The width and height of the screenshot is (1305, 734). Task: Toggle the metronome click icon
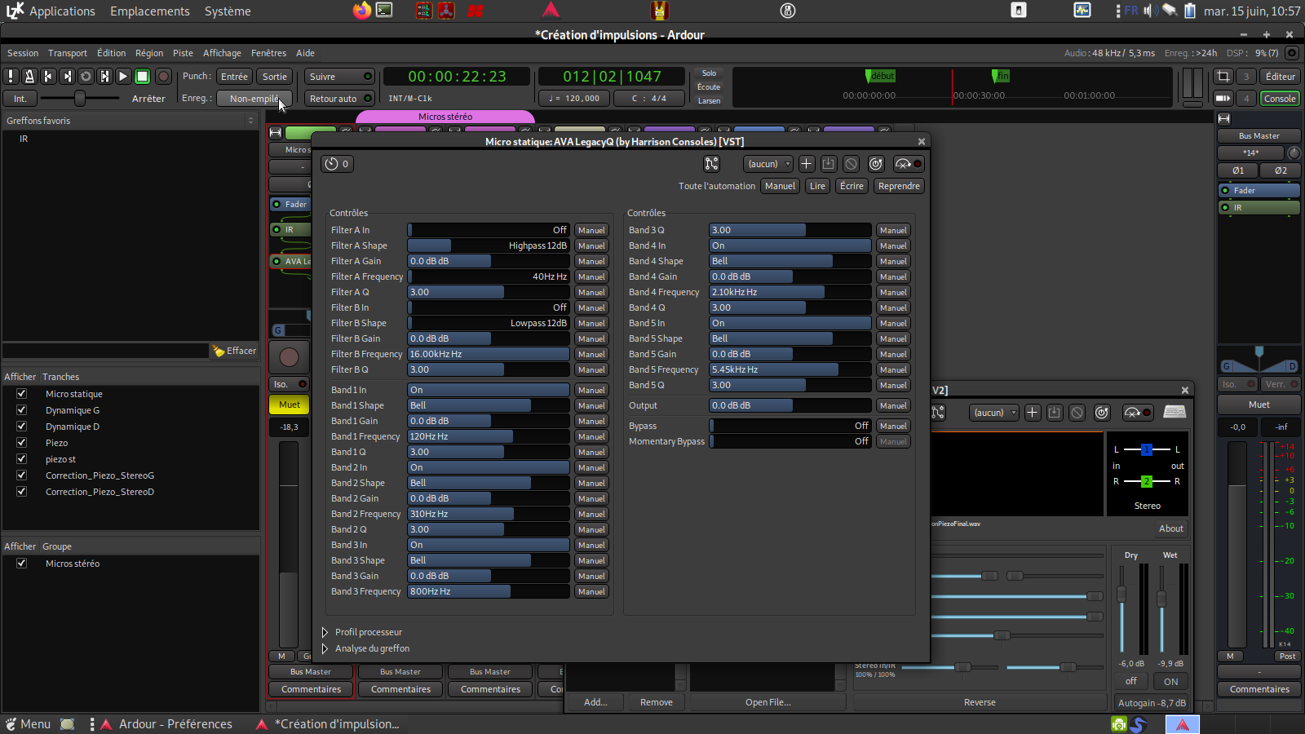pyautogui.click(x=29, y=76)
